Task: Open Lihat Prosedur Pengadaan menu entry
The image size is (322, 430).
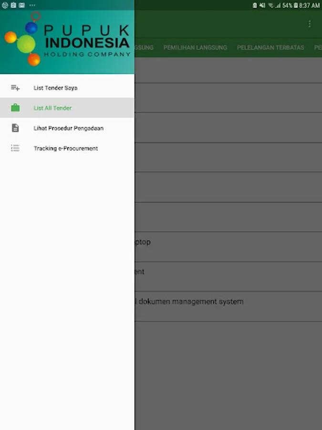Action: pyautogui.click(x=67, y=128)
